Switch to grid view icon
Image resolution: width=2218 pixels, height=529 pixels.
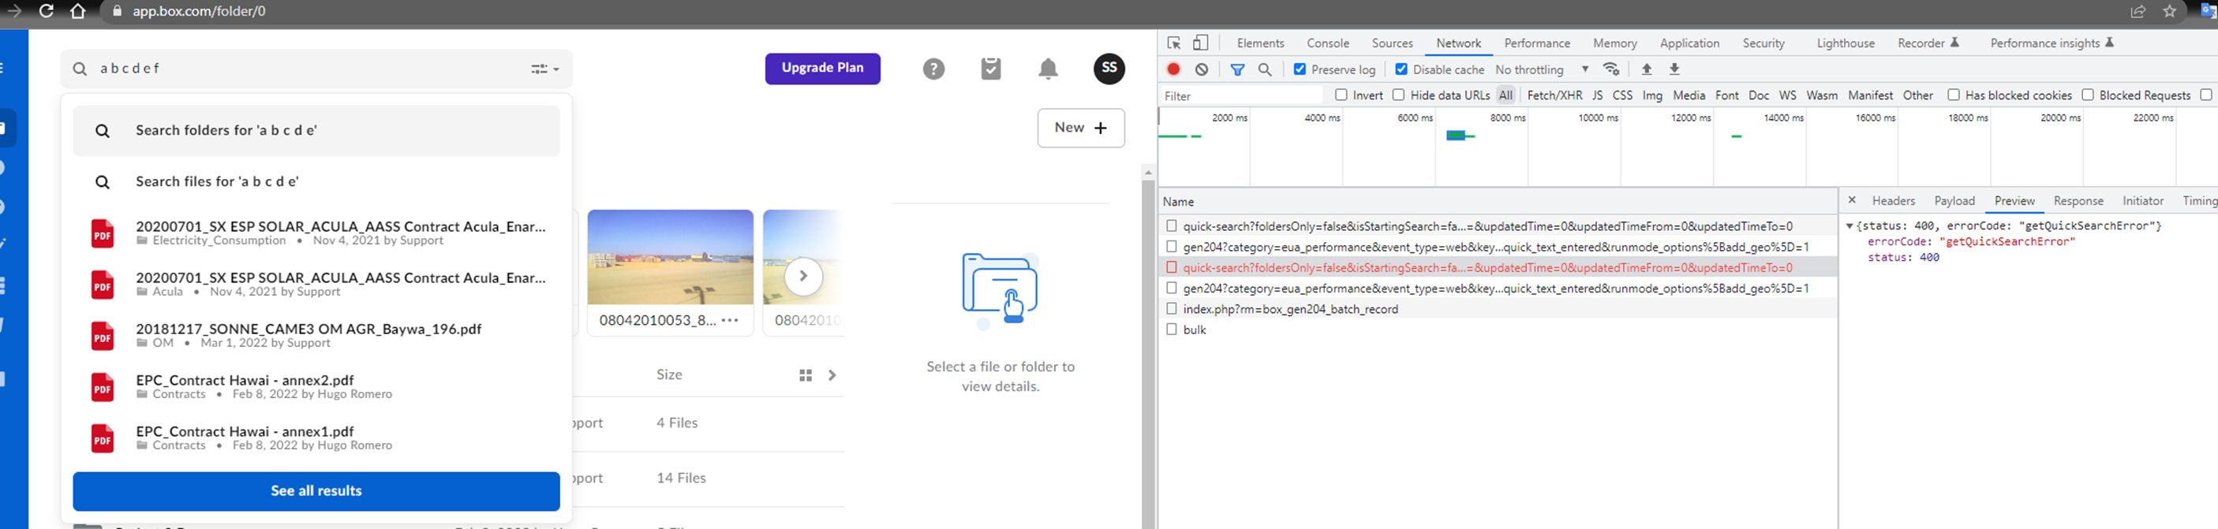coord(805,375)
